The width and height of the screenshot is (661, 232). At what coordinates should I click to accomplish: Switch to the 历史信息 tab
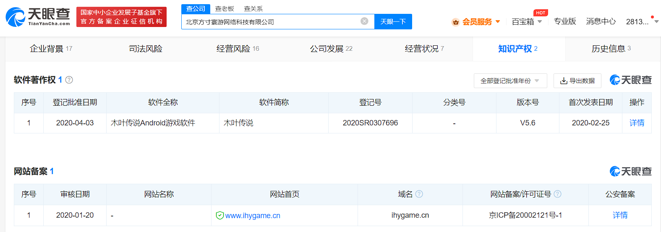[611, 49]
